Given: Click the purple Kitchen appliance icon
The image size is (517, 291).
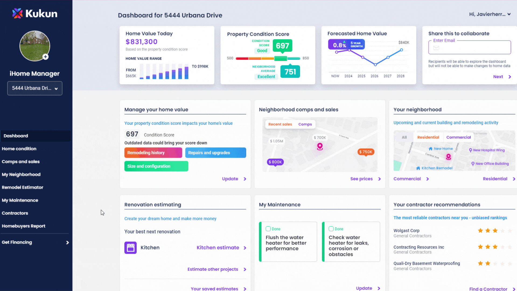Looking at the screenshot, I should tap(130, 248).
